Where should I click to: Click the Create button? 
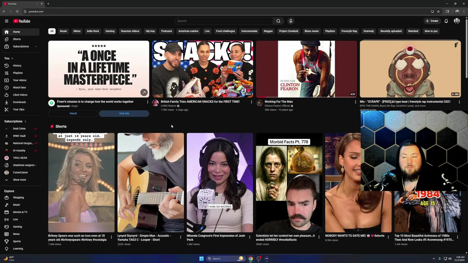[432, 21]
